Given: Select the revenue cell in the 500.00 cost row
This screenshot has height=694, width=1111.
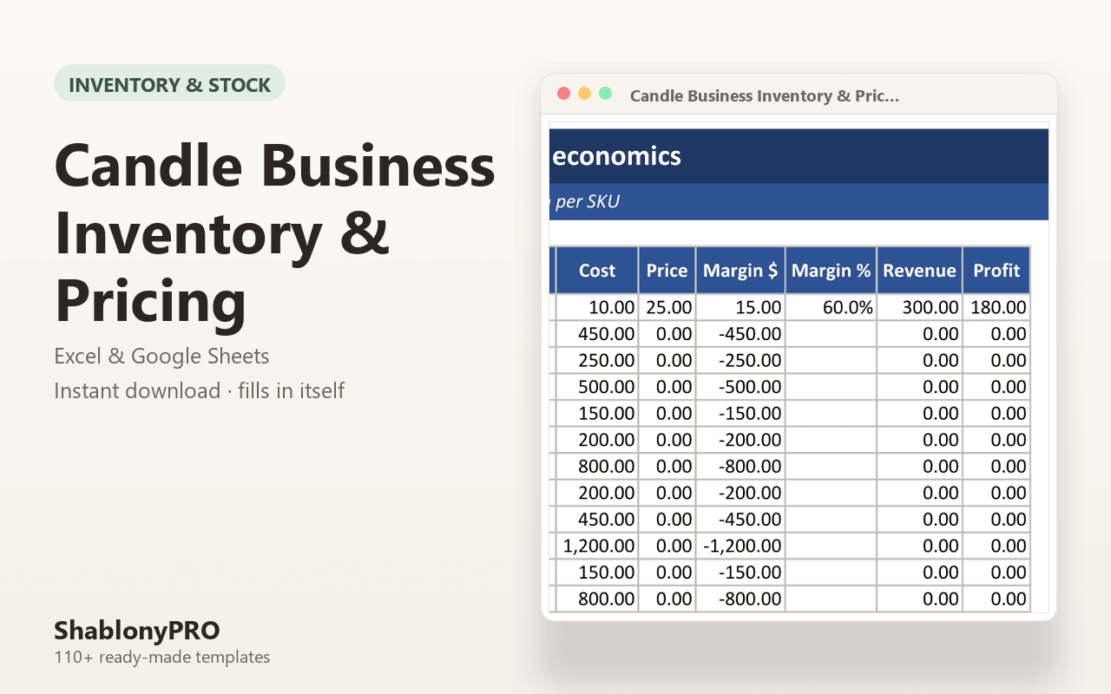Looking at the screenshot, I should [x=919, y=387].
